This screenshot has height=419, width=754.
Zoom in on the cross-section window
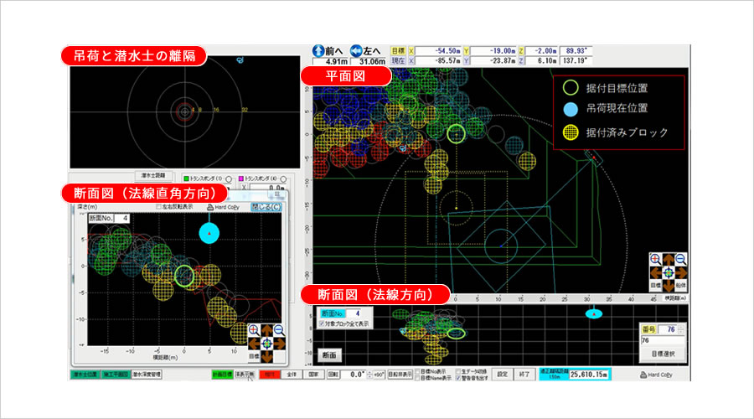pyautogui.click(x=254, y=330)
